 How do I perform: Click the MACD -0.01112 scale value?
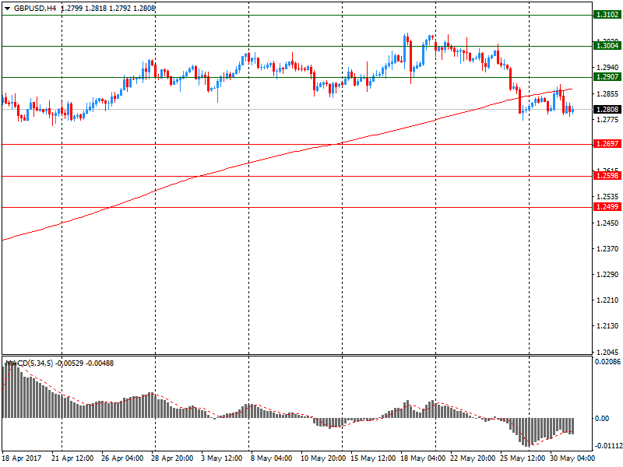coord(608,446)
